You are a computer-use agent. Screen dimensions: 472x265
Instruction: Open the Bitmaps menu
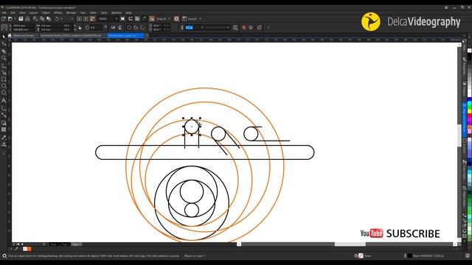(71, 13)
